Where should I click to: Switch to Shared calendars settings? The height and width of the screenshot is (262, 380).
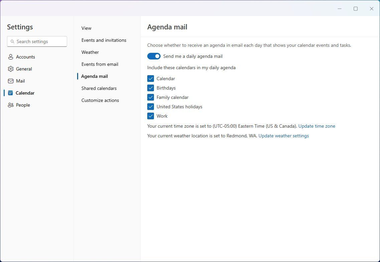(x=99, y=88)
